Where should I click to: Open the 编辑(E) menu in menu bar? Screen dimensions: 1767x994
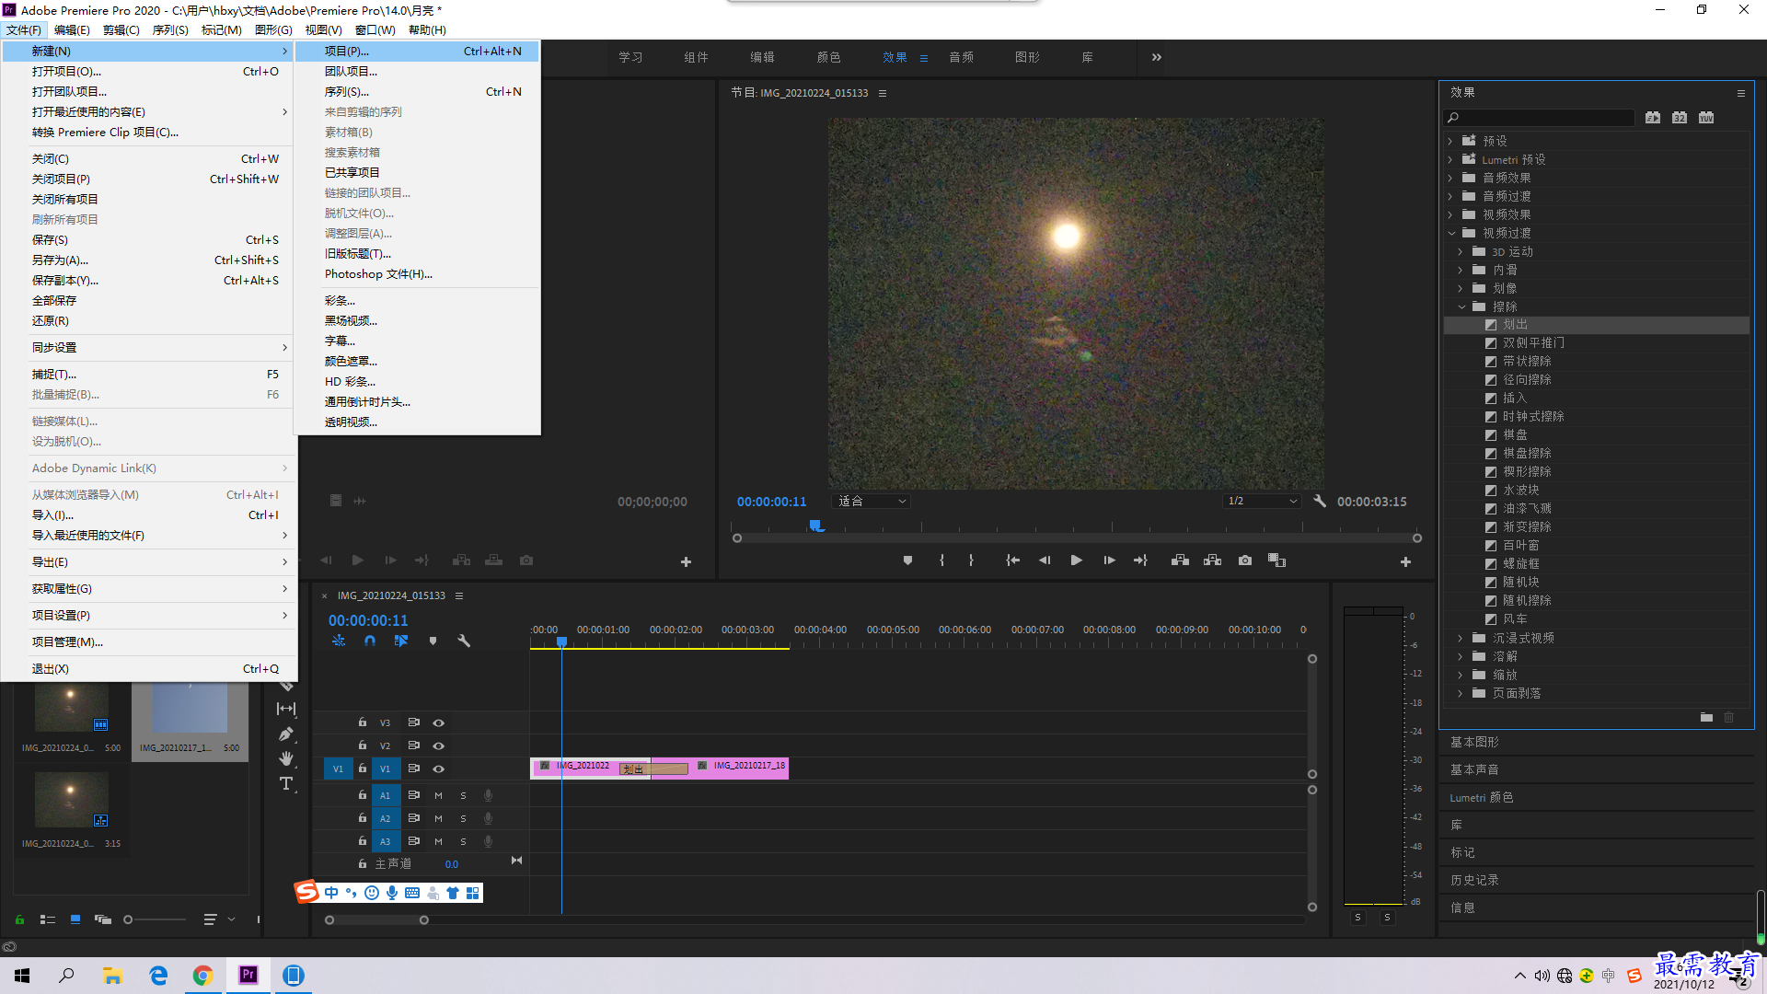click(72, 30)
